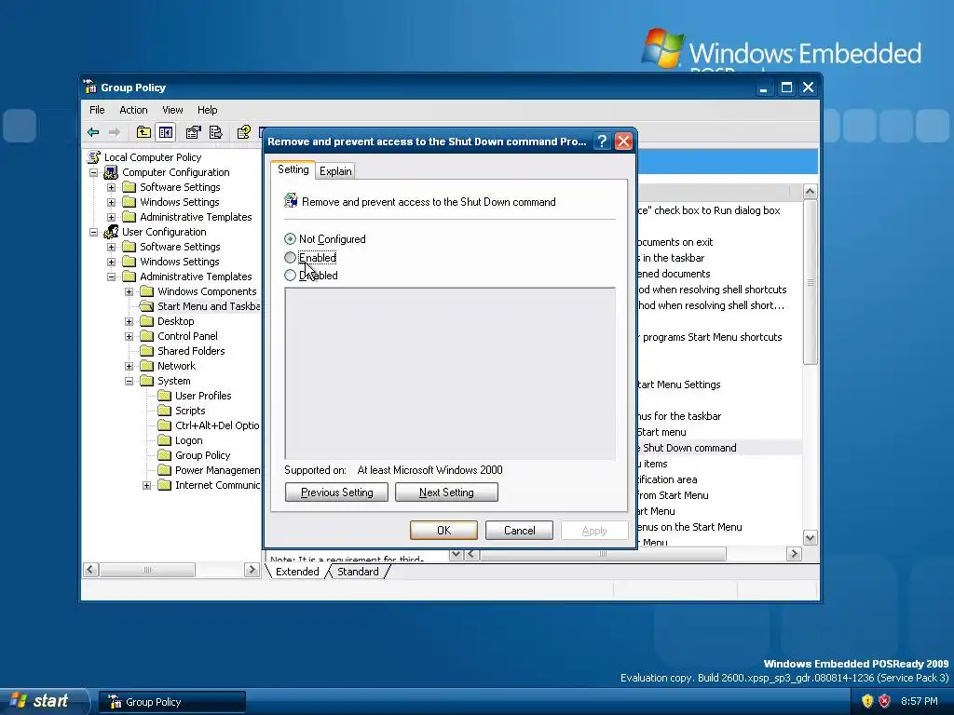This screenshot has width=954, height=715.
Task: Open the Action menu
Action: click(133, 110)
